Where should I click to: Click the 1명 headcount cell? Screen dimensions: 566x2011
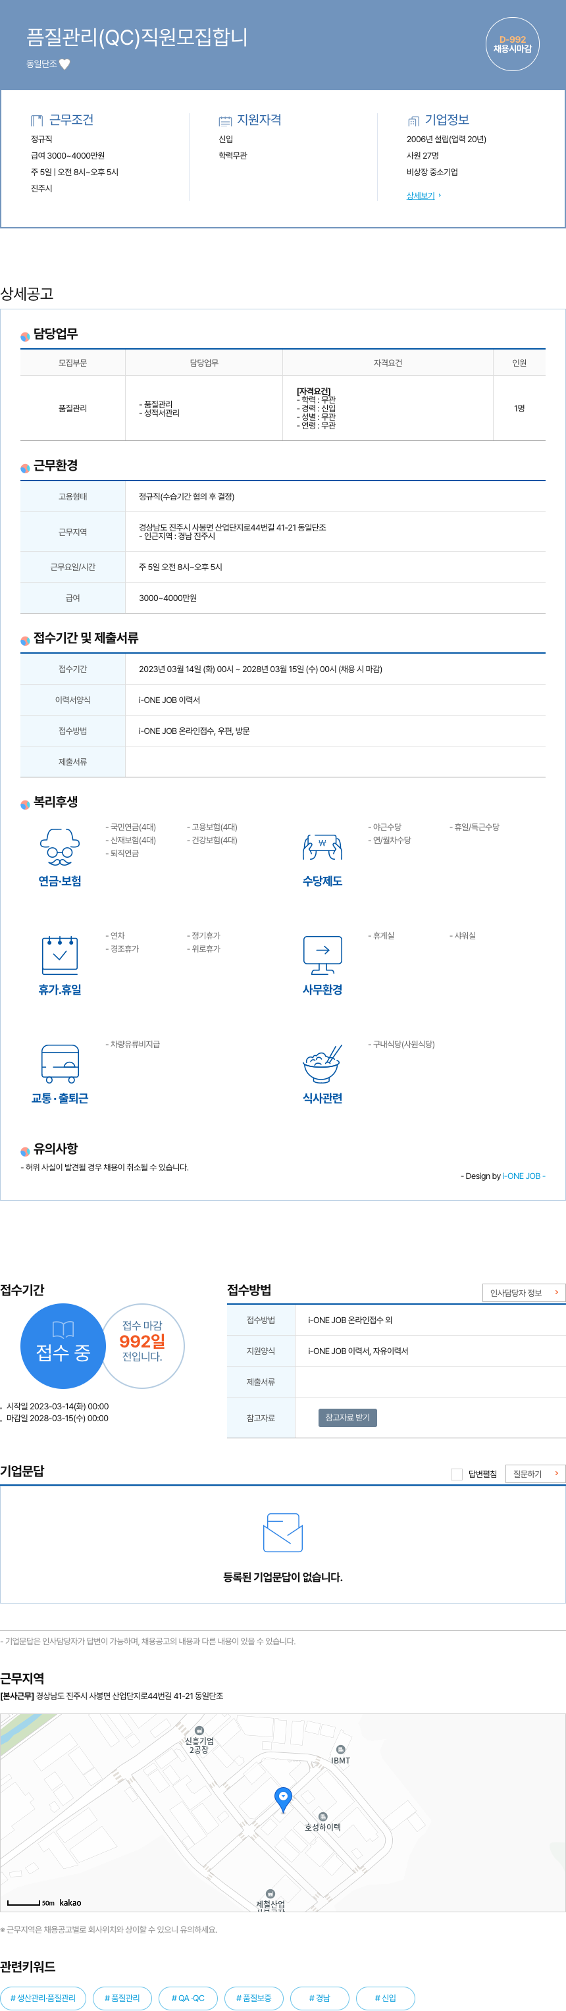[x=519, y=408]
